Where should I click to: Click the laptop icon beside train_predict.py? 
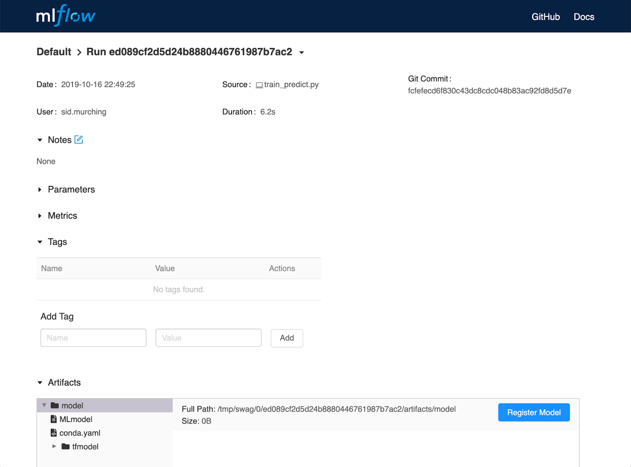click(259, 84)
